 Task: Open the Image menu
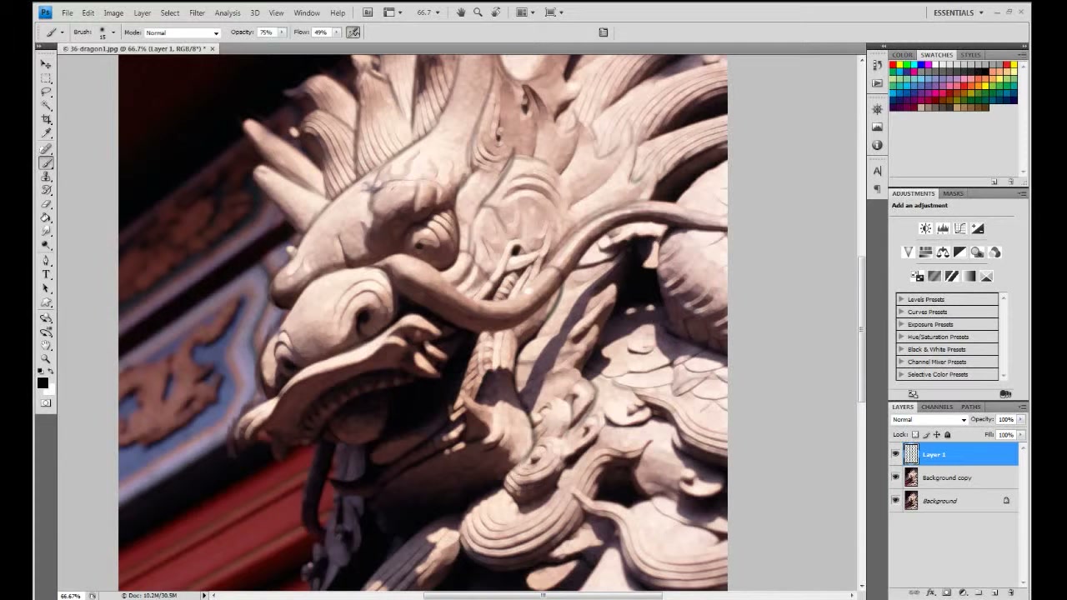[113, 13]
